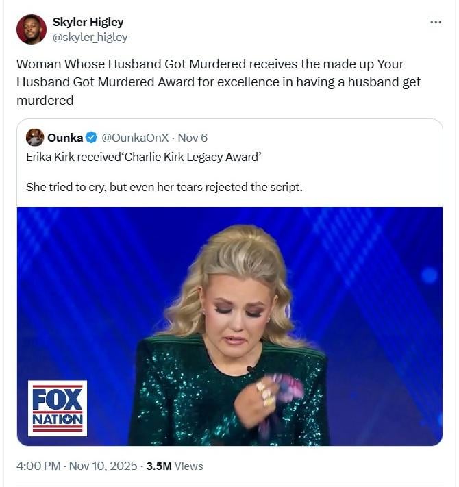Image resolution: width=459 pixels, height=487 pixels.
Task: Click the 4:00 PM timestamp
Action: tap(38, 466)
